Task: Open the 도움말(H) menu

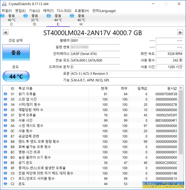Action: tap(82, 11)
